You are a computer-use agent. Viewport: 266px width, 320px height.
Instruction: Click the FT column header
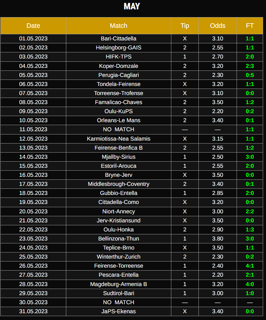click(x=250, y=26)
